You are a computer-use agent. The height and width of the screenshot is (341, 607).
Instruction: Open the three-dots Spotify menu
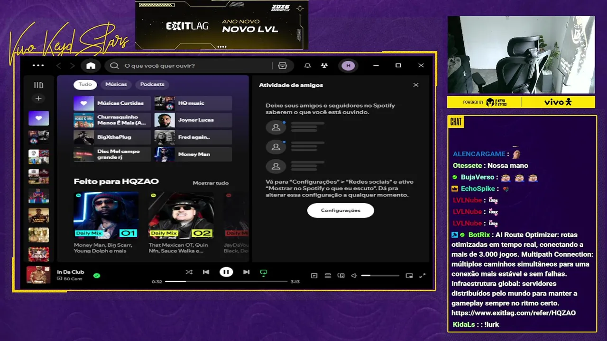[x=38, y=65]
